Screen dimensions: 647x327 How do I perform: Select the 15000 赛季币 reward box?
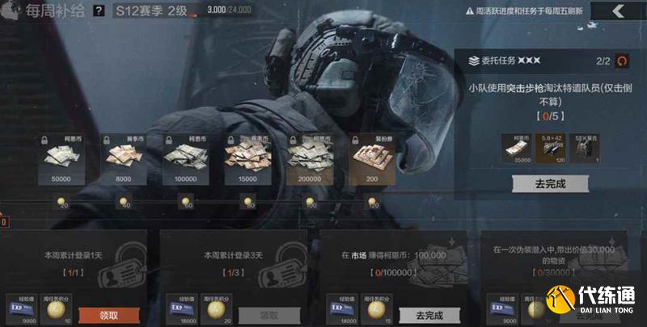tap(248, 159)
